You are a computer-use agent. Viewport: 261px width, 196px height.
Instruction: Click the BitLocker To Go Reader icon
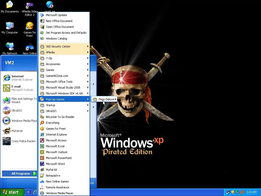click(42, 117)
